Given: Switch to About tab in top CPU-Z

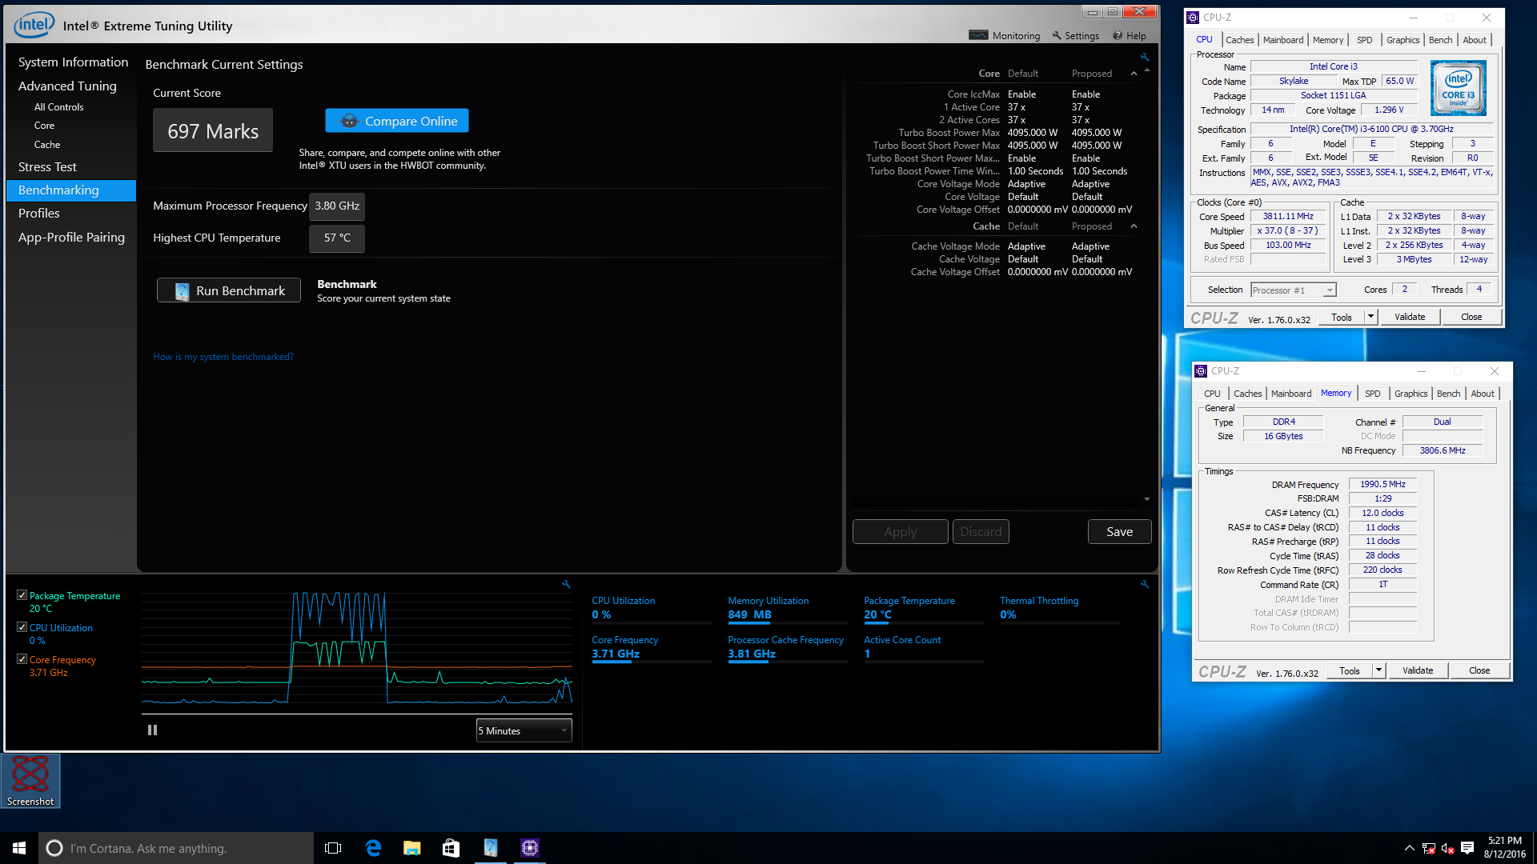Looking at the screenshot, I should click(1475, 40).
